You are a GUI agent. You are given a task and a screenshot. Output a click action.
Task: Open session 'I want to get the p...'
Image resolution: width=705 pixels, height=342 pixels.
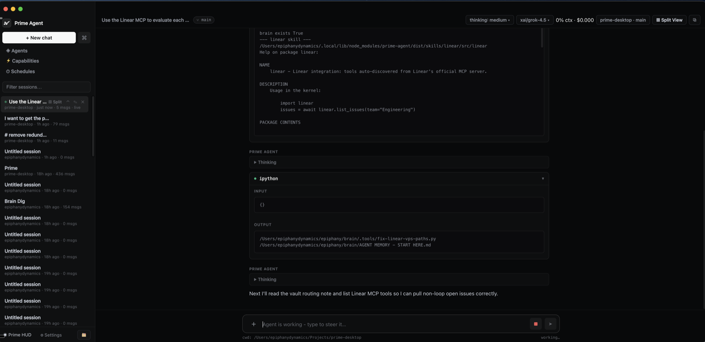click(45, 121)
